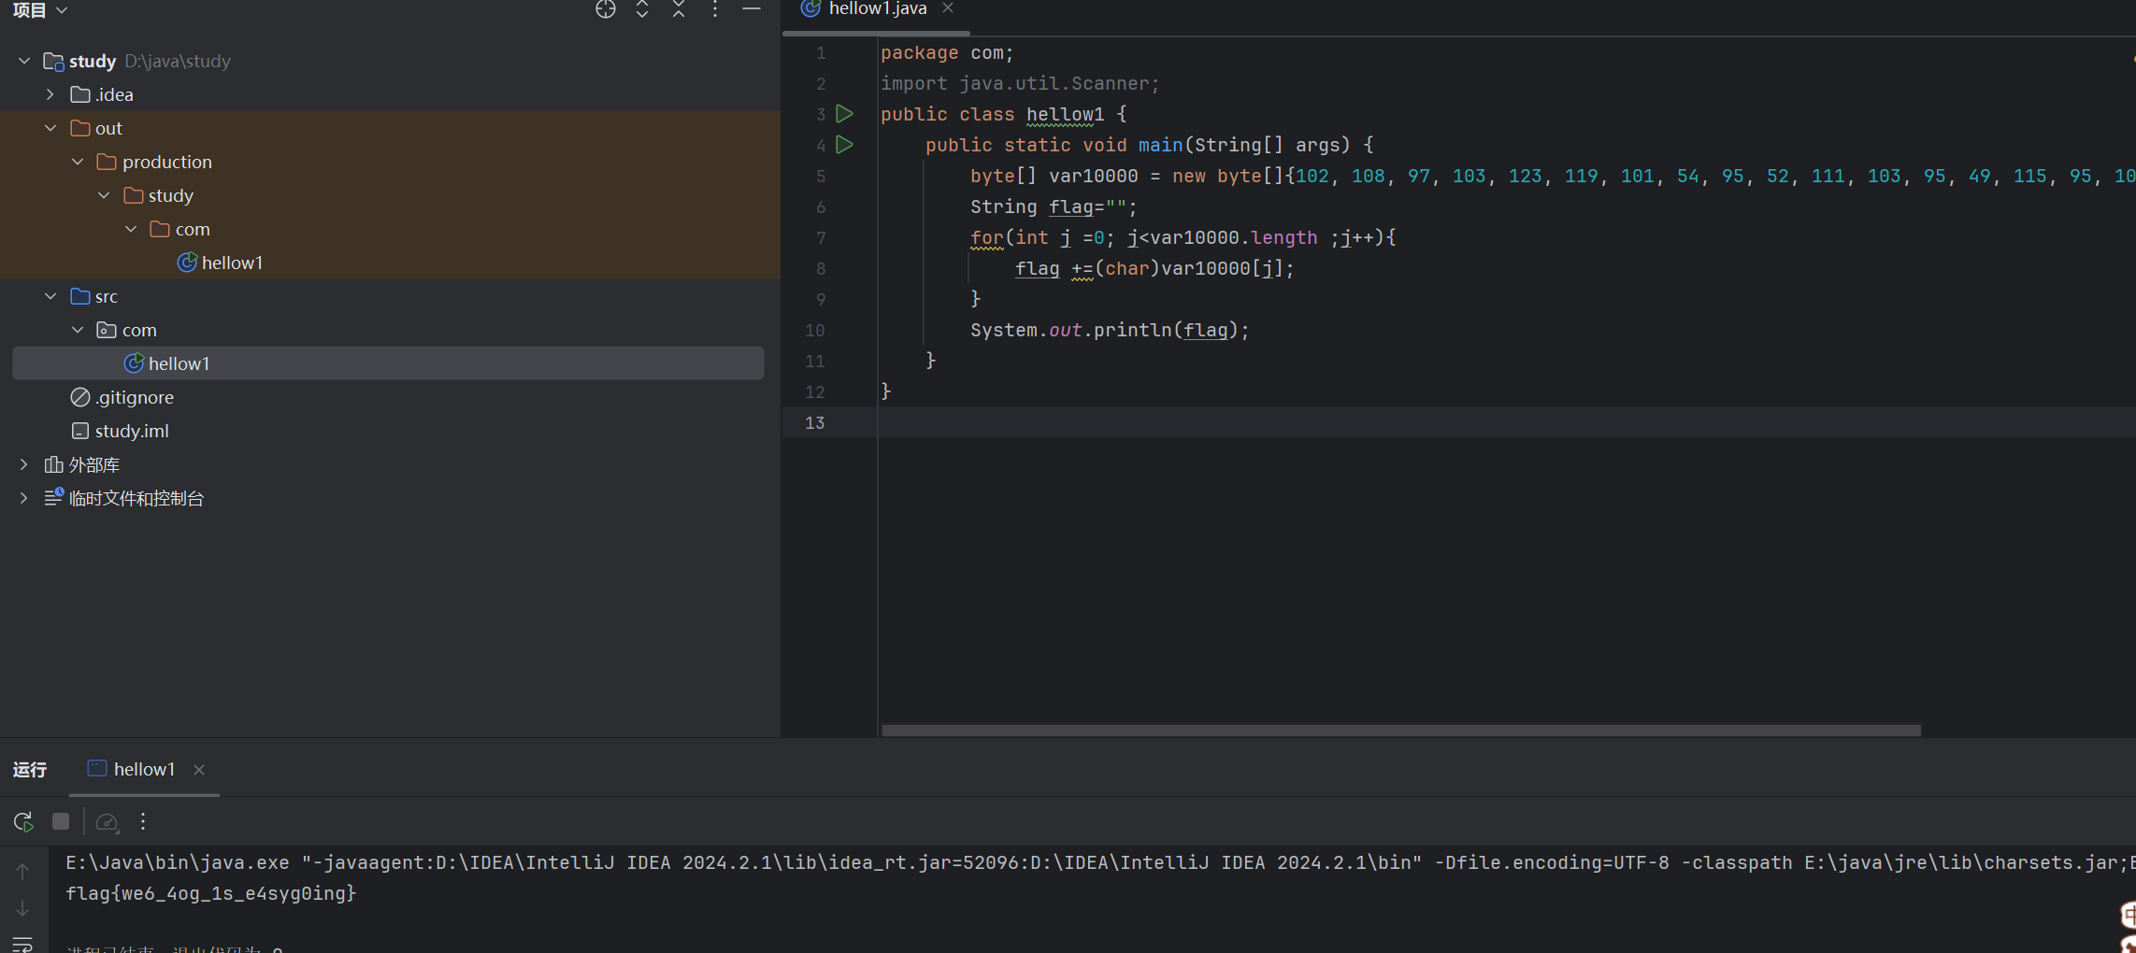Image resolution: width=2136 pixels, height=953 pixels.
Task: Click the profiler attach icon in run toolbar
Action: (107, 822)
